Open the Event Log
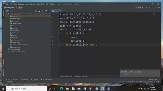This screenshot has width=163, height=91. click(x=153, y=79)
